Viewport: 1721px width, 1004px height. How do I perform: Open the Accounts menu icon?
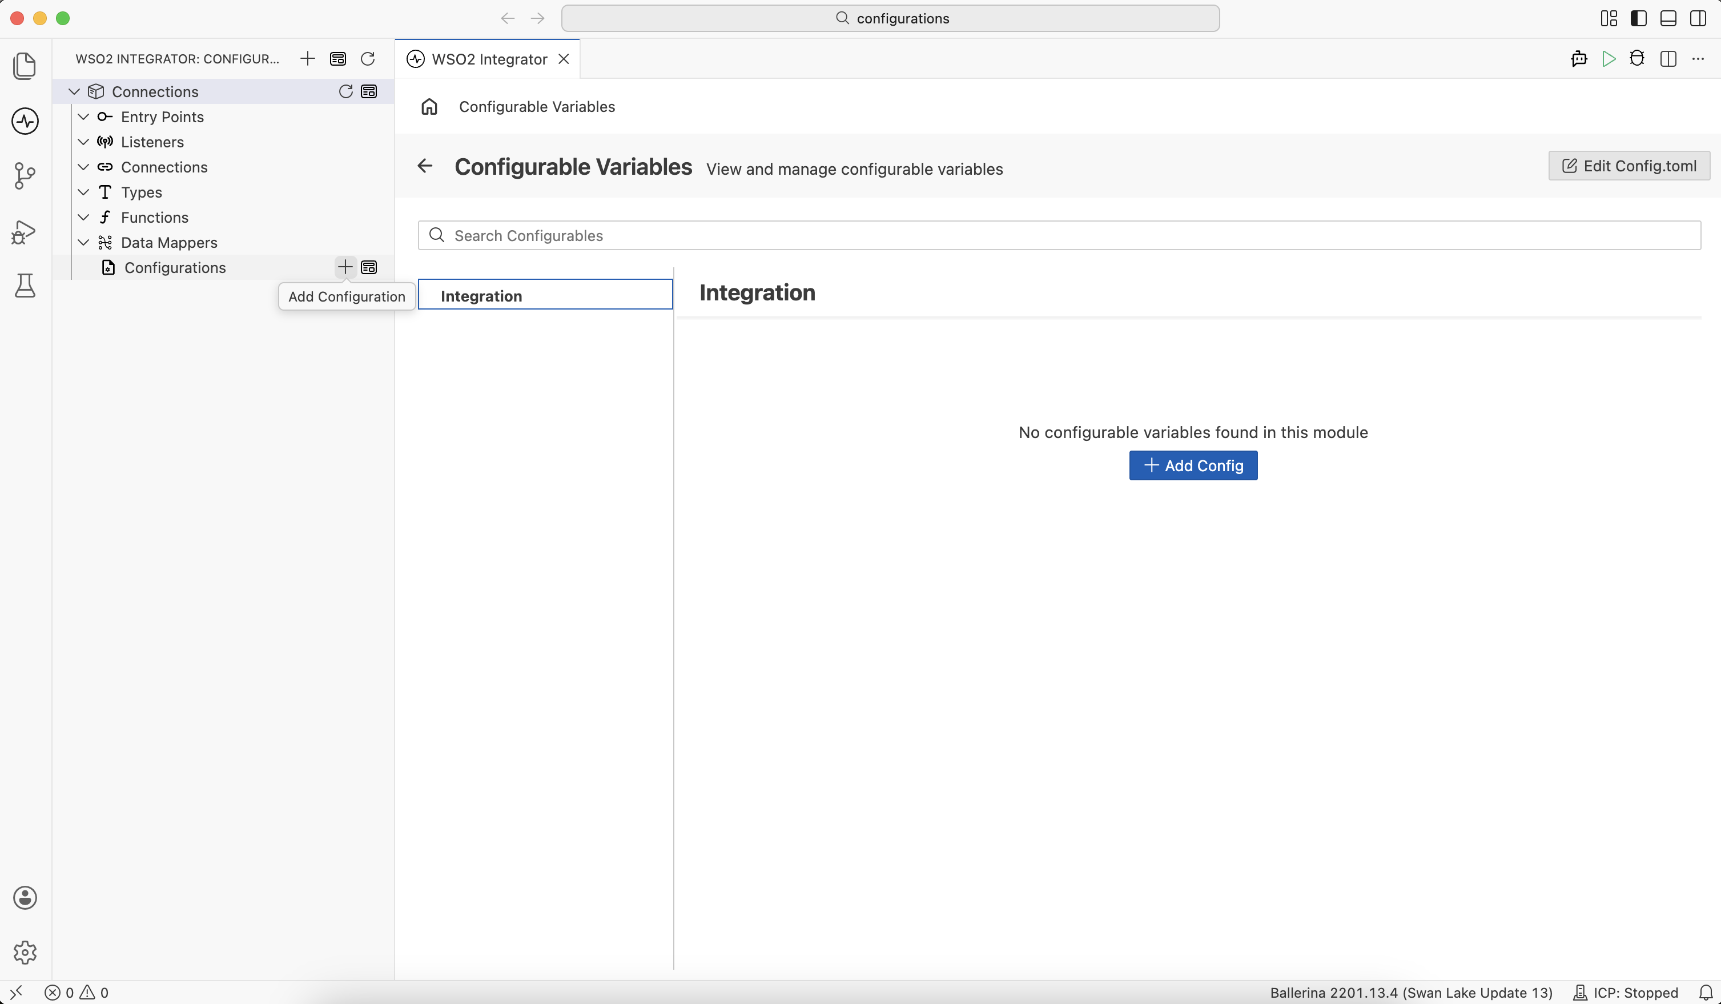coord(25,898)
